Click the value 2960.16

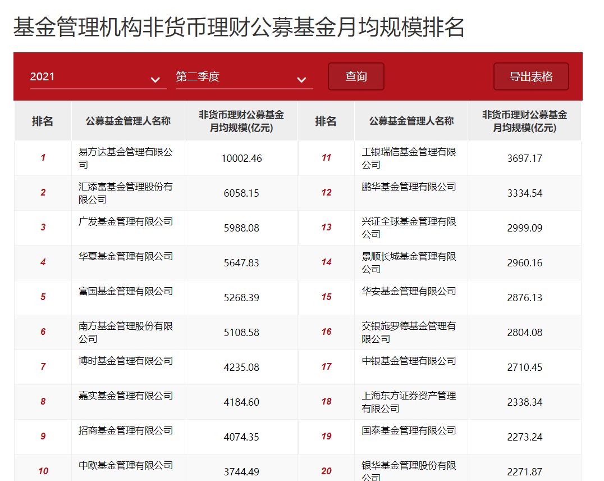525,263
